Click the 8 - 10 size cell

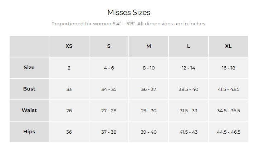coord(148,68)
